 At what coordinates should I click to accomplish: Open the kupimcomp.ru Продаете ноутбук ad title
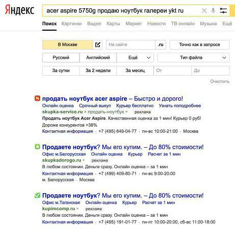[123, 195]
